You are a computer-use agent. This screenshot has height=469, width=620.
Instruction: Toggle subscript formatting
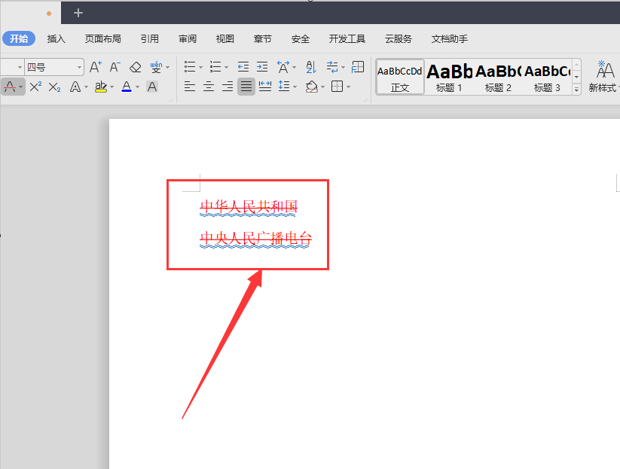[x=54, y=87]
